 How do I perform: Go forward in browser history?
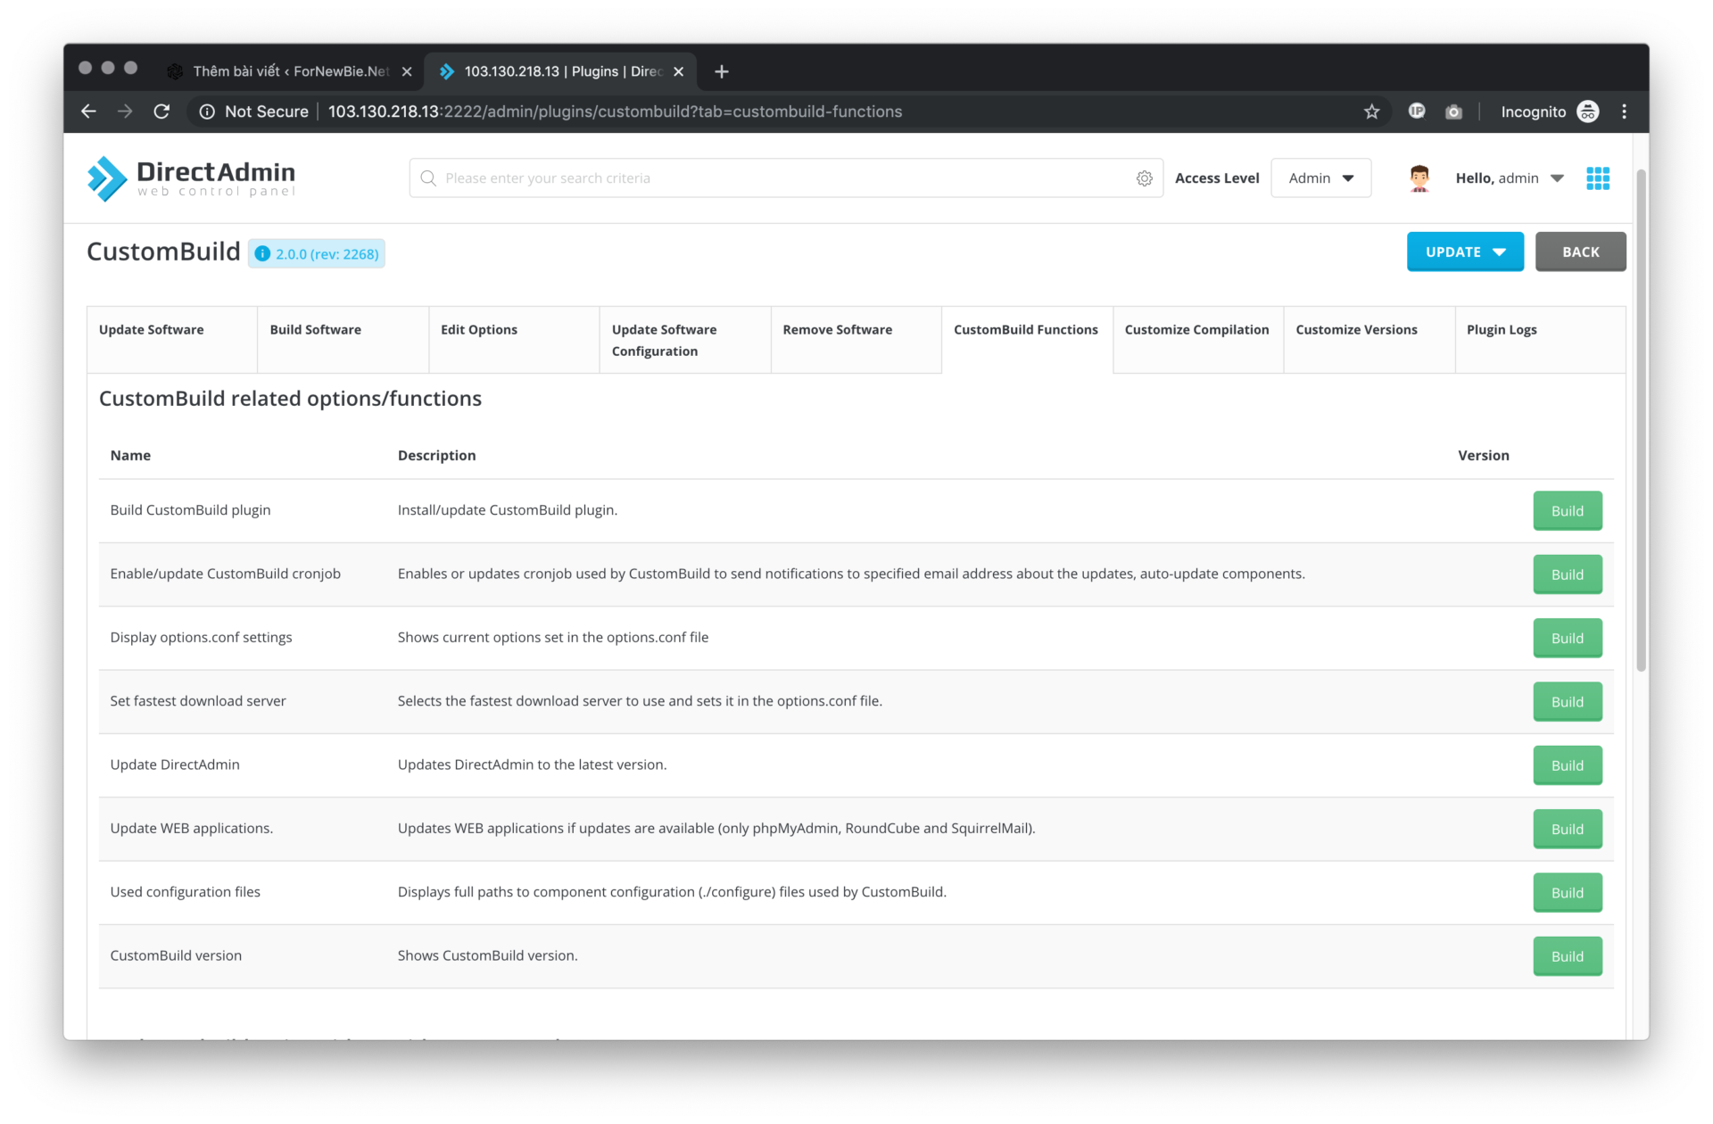click(x=125, y=112)
